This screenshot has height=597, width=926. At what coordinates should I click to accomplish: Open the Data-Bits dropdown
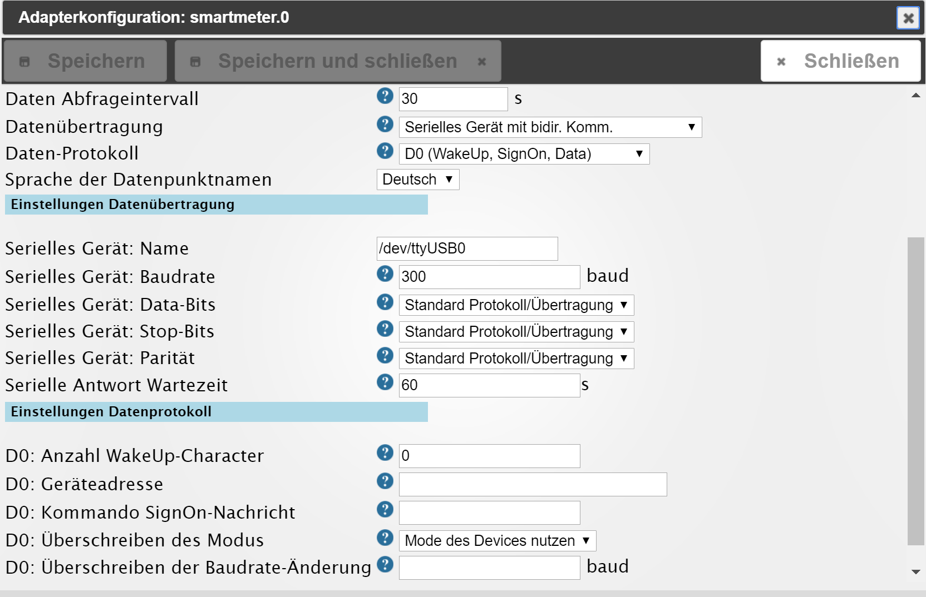(x=516, y=305)
